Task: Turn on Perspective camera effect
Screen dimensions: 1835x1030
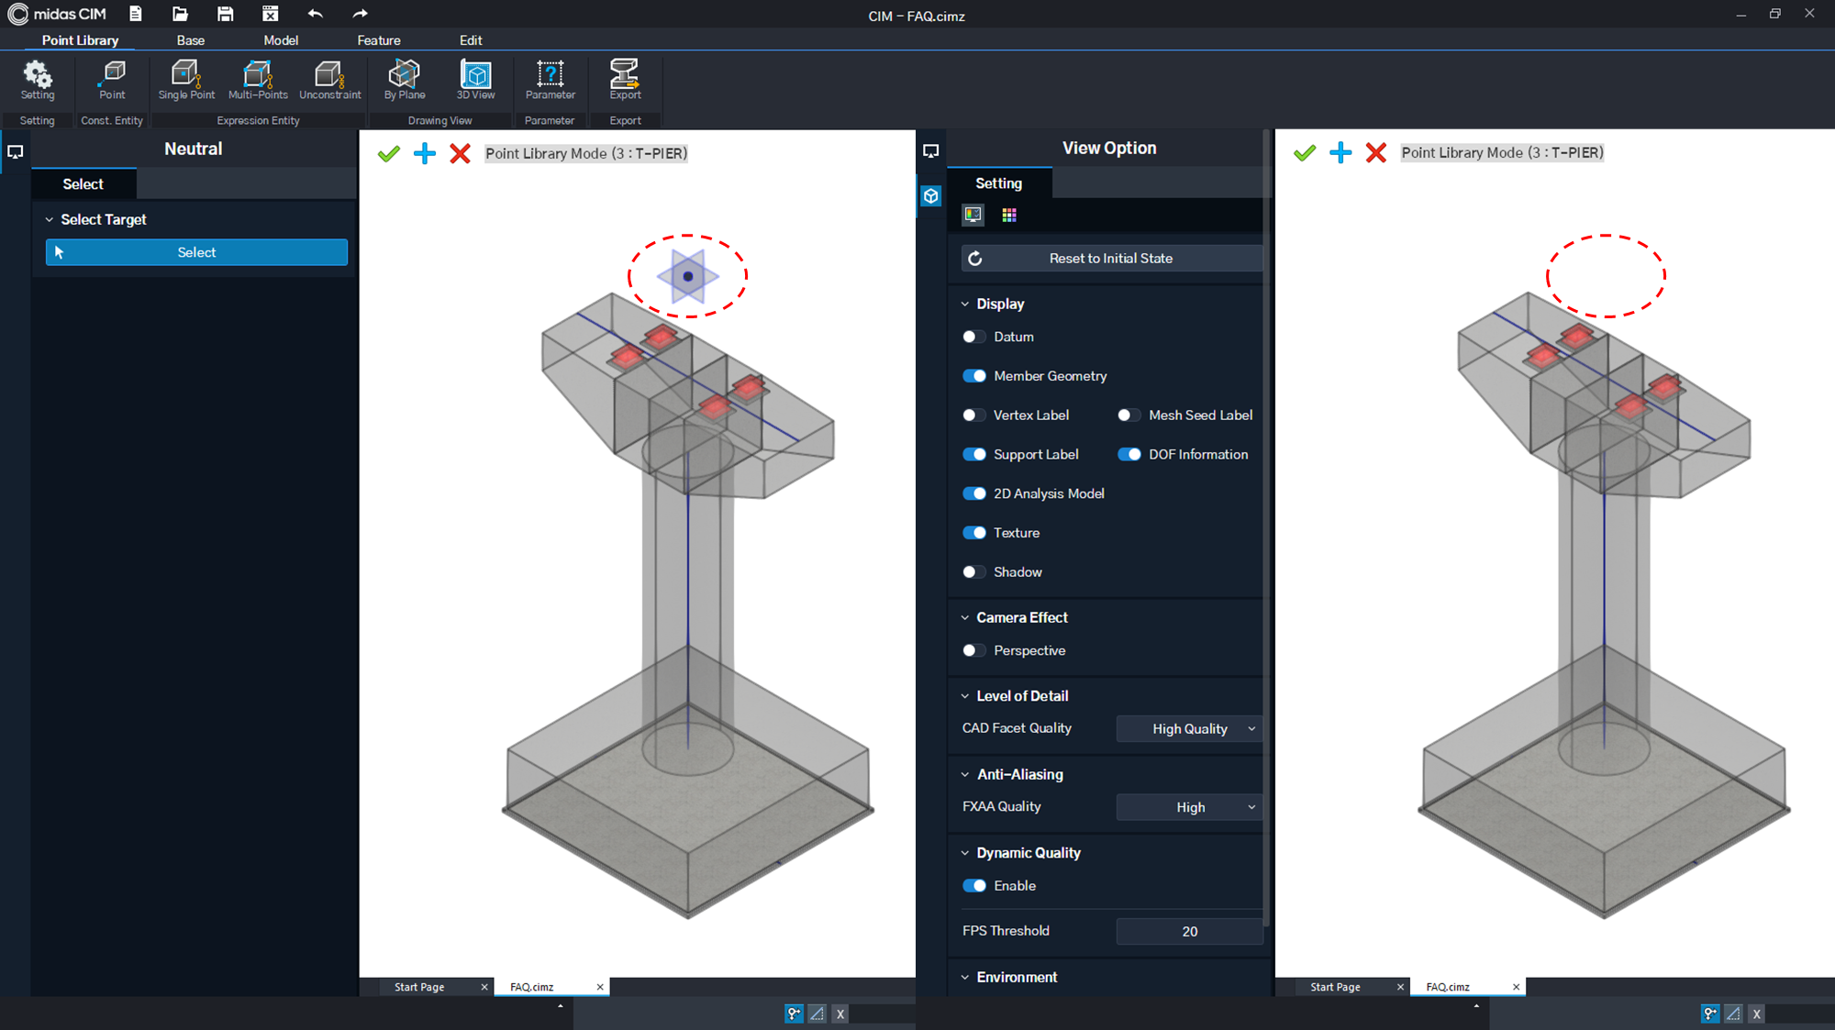Action: (973, 651)
